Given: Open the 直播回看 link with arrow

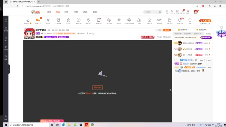Looking at the screenshot, I should pyautogui.click(x=202, y=30).
